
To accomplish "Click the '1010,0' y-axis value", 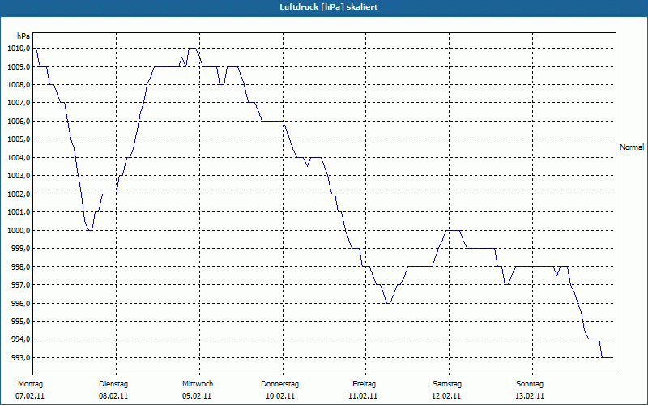I will (19, 49).
